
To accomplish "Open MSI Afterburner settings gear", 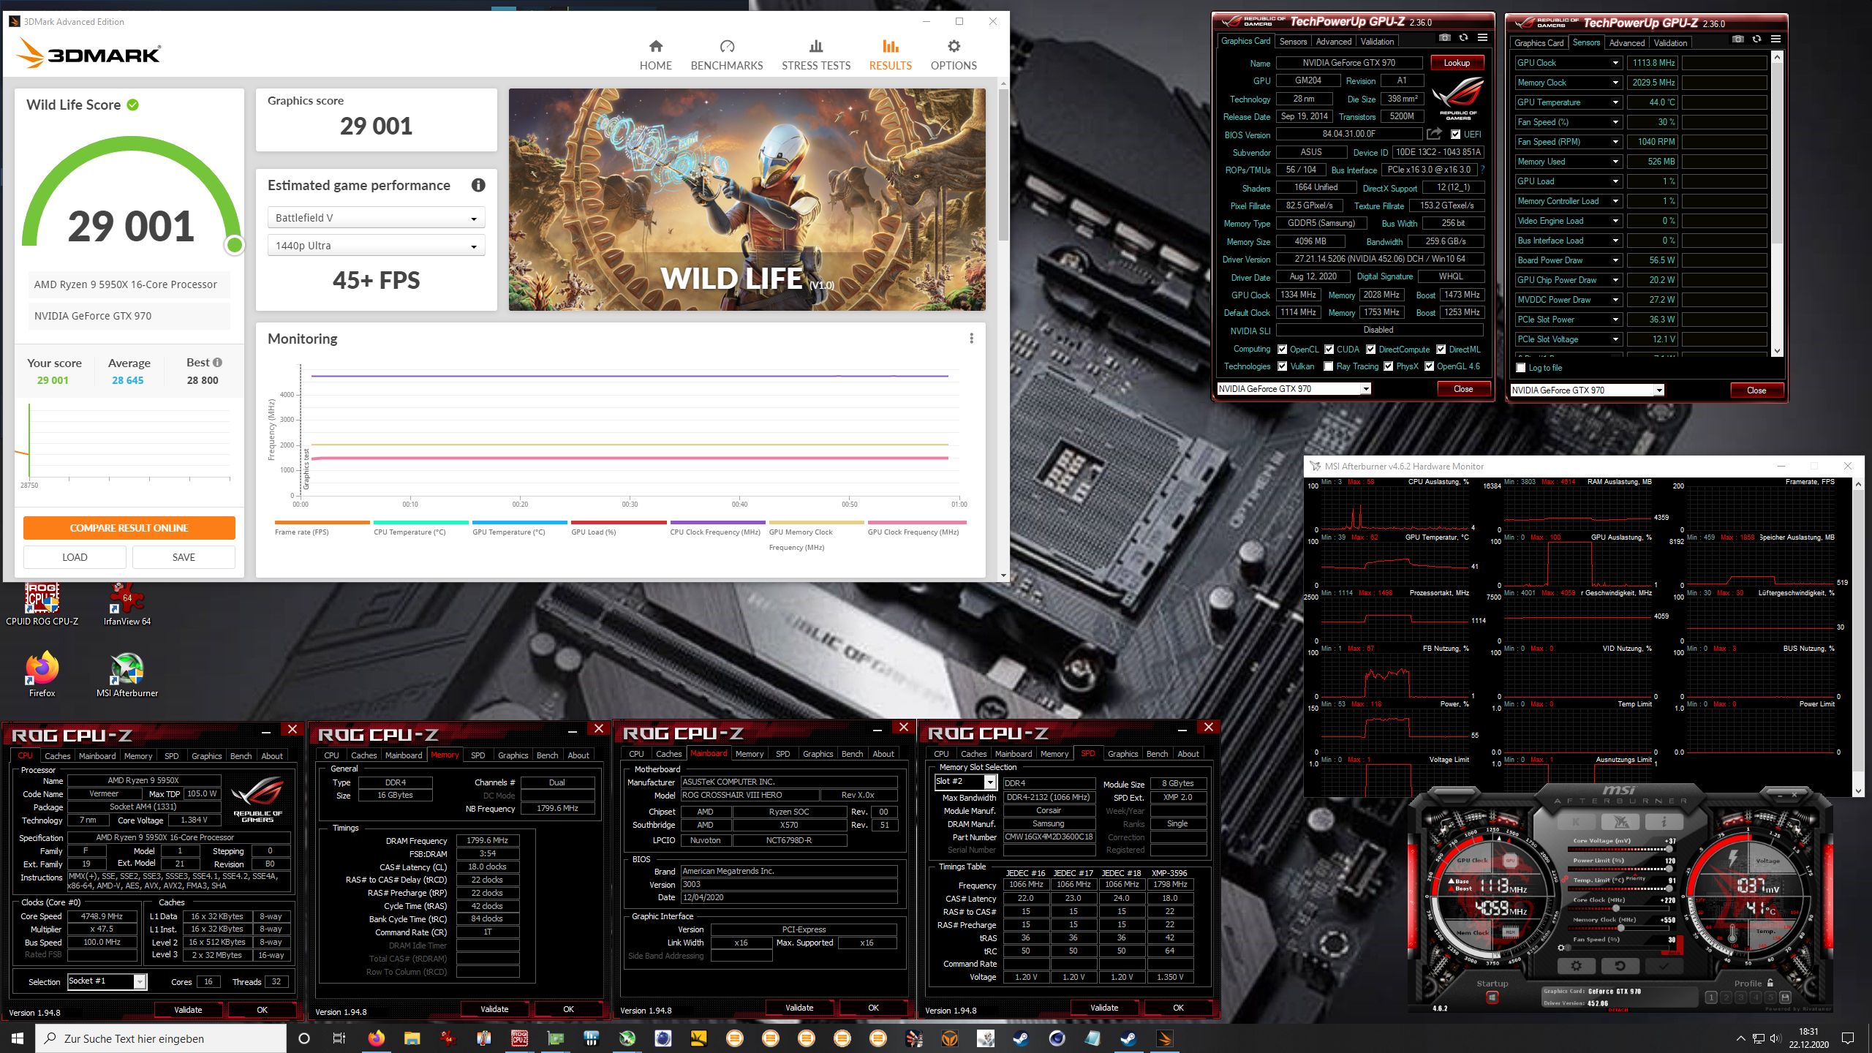I will (x=1576, y=965).
